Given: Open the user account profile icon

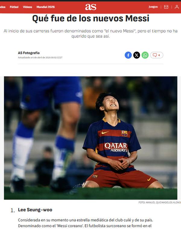Looking at the screenshot, I should coord(177,7).
